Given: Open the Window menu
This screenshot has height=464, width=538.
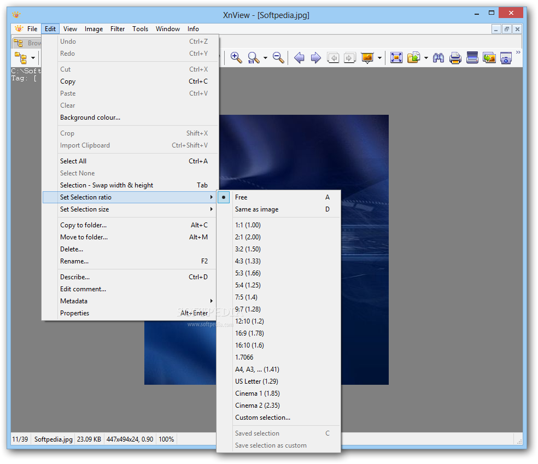Looking at the screenshot, I should click(x=168, y=29).
